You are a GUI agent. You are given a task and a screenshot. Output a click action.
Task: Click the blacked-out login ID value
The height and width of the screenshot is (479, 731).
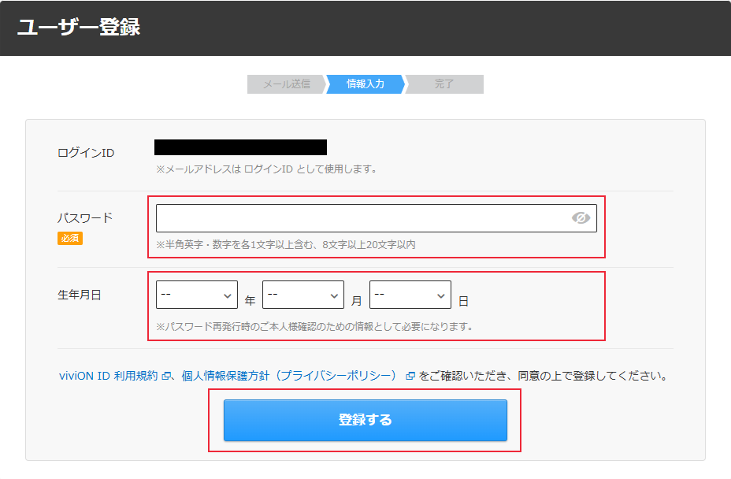pos(240,147)
